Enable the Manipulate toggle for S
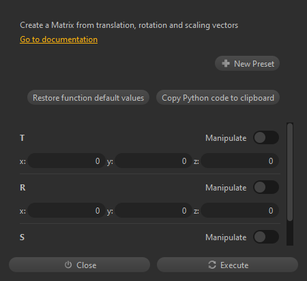This screenshot has width=307, height=281. tap(266, 237)
